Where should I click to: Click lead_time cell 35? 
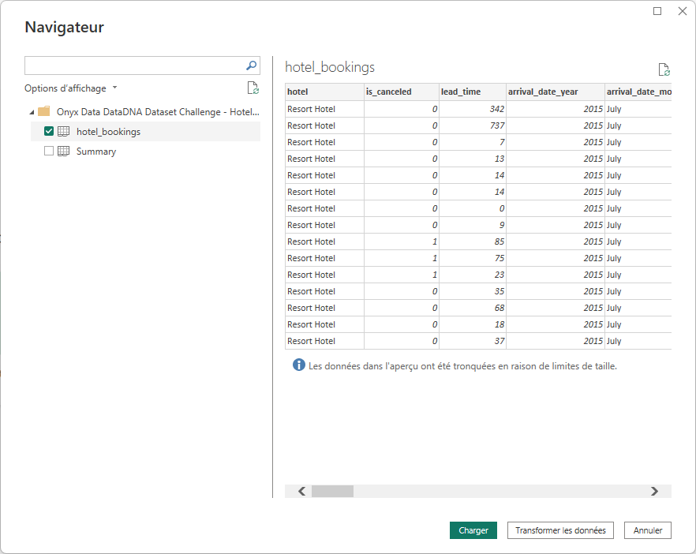473,291
